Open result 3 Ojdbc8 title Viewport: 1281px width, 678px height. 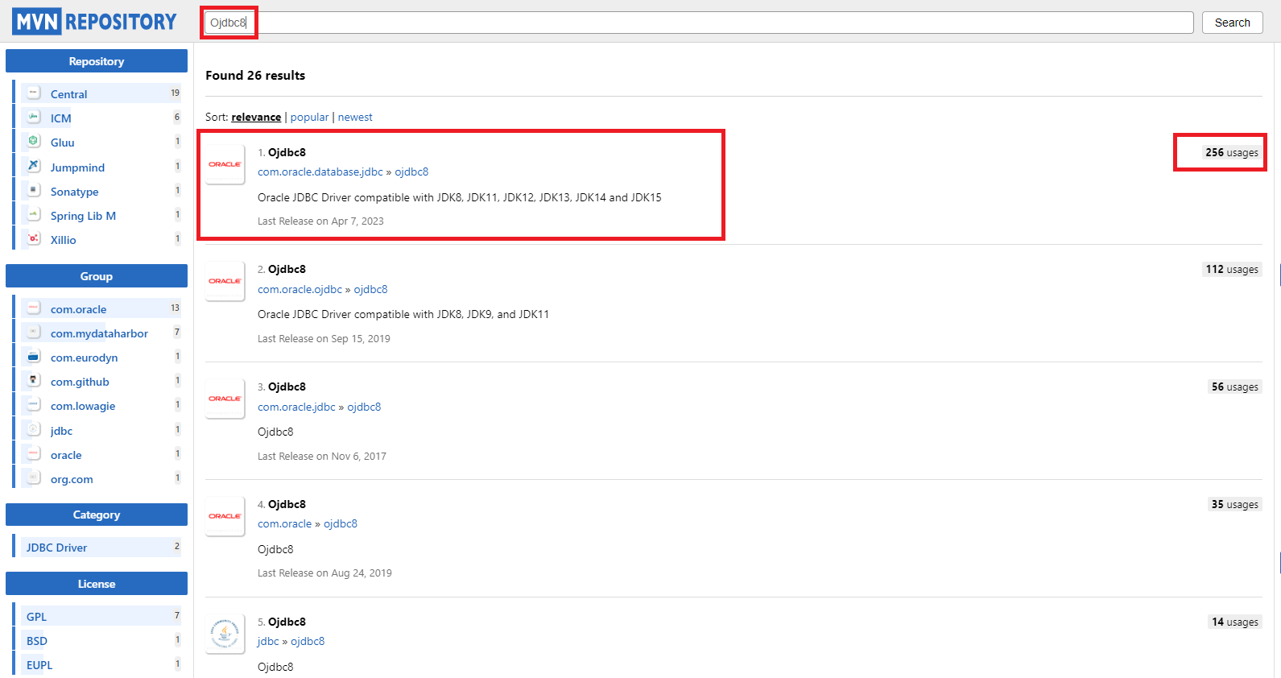pos(287,387)
